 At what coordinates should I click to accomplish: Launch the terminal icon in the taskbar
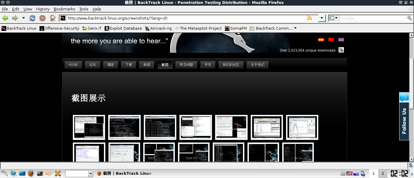[40, 174]
